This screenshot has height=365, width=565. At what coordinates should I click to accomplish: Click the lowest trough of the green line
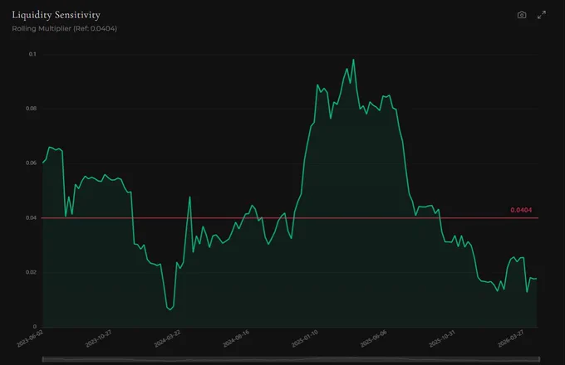point(170,309)
